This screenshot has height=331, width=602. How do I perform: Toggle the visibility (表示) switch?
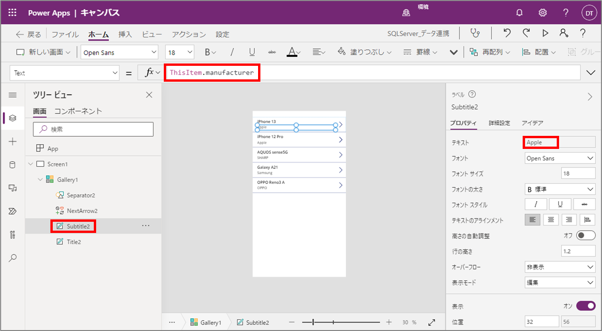586,306
